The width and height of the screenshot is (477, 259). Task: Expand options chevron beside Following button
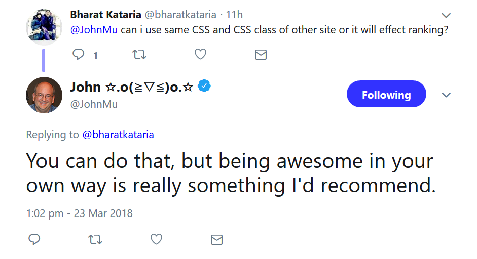[x=446, y=95]
